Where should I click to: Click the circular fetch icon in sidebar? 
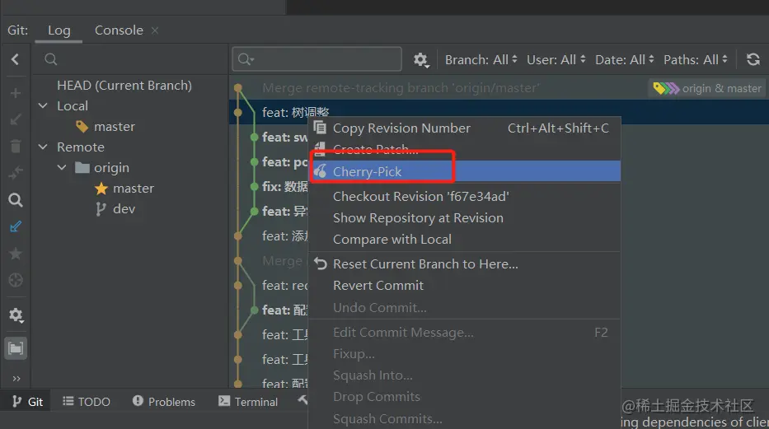point(16,280)
